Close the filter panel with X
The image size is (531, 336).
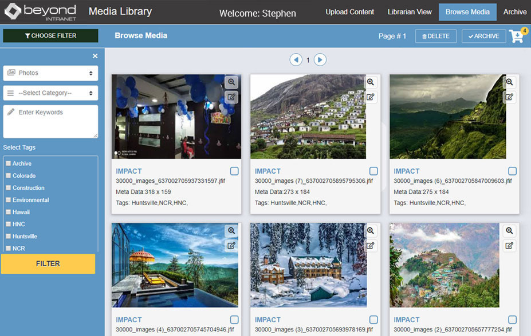(x=95, y=56)
